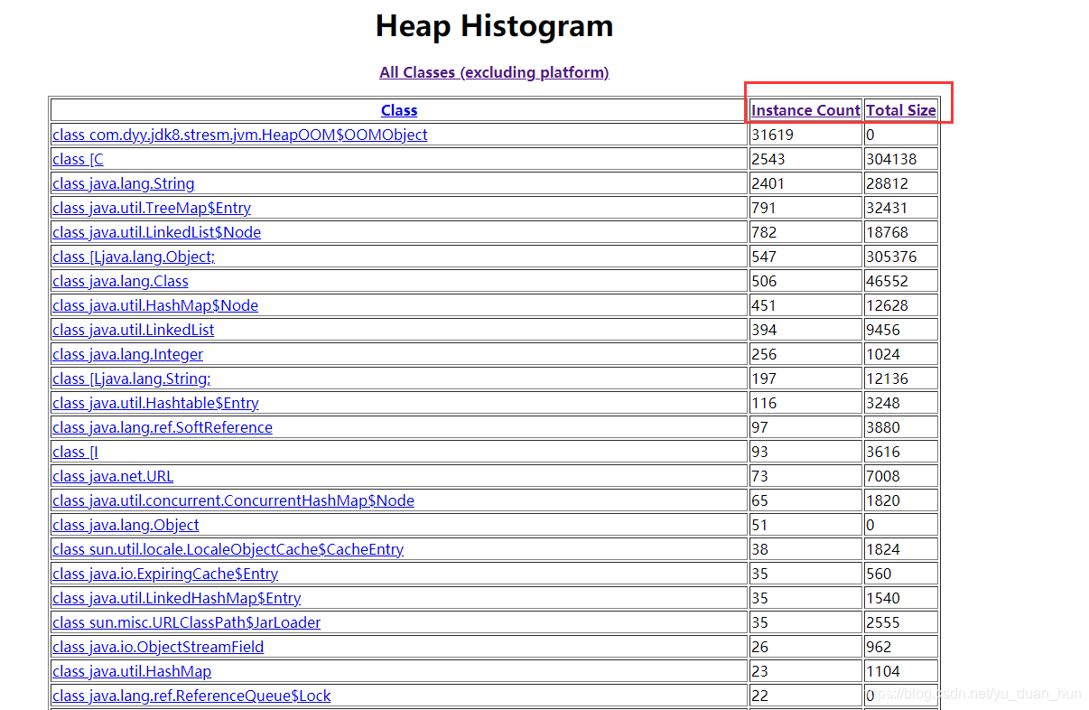Open class java.lang.ref.SoftReference link
This screenshot has height=710, width=1089.
click(x=163, y=427)
